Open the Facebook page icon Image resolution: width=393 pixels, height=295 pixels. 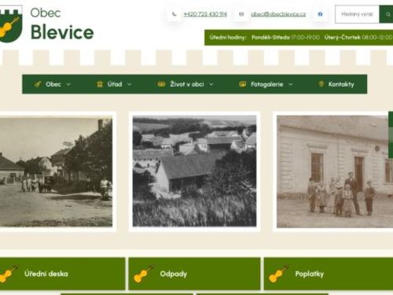320,14
